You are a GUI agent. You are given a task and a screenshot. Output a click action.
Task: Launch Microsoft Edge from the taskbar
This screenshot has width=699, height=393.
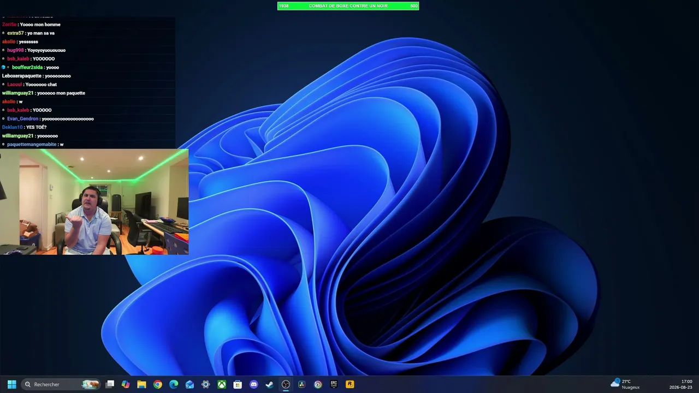tap(174, 384)
